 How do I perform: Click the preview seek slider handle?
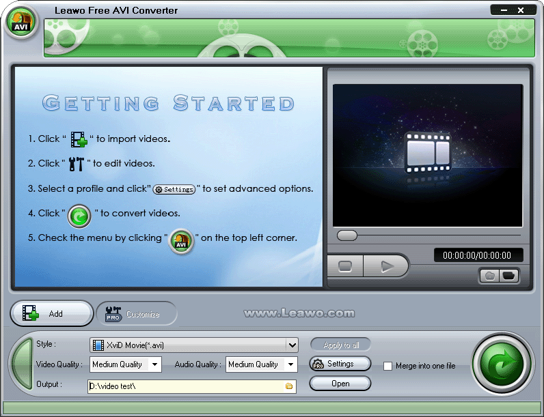pyautogui.click(x=347, y=235)
